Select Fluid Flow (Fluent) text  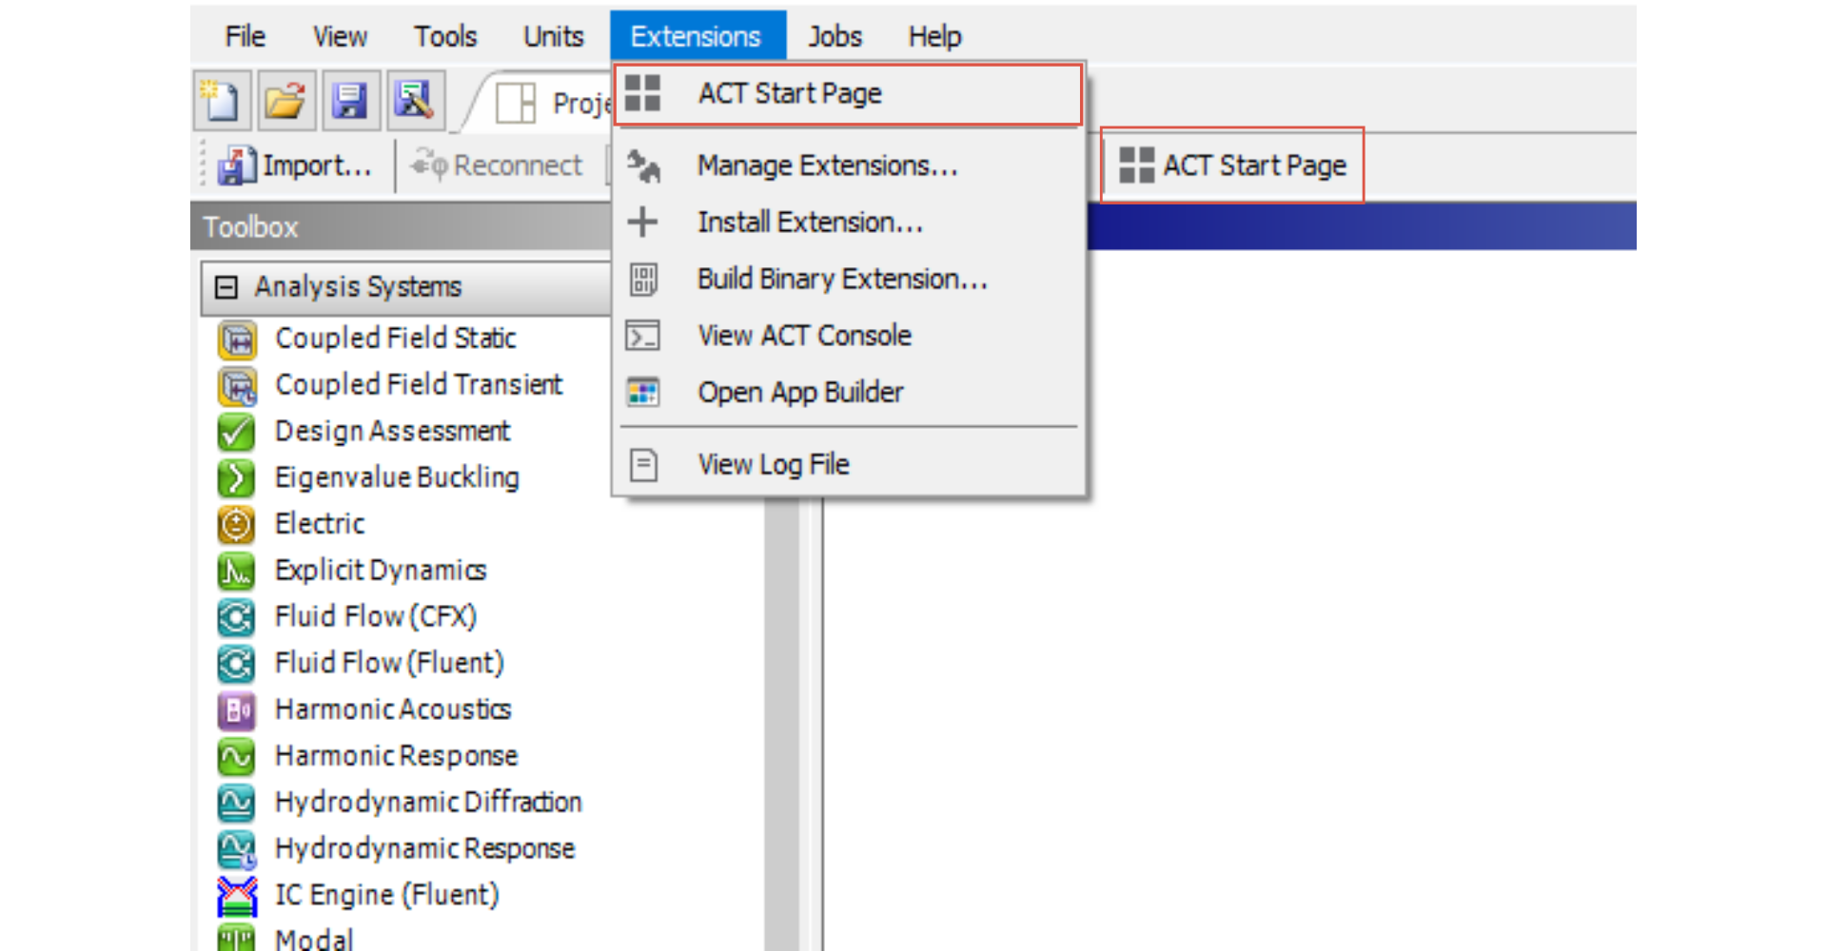click(389, 663)
